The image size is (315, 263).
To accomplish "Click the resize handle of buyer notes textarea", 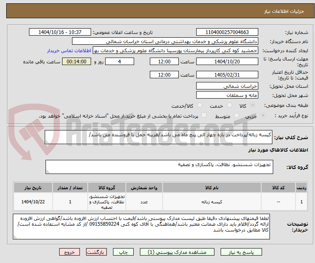I will coord(15,237).
